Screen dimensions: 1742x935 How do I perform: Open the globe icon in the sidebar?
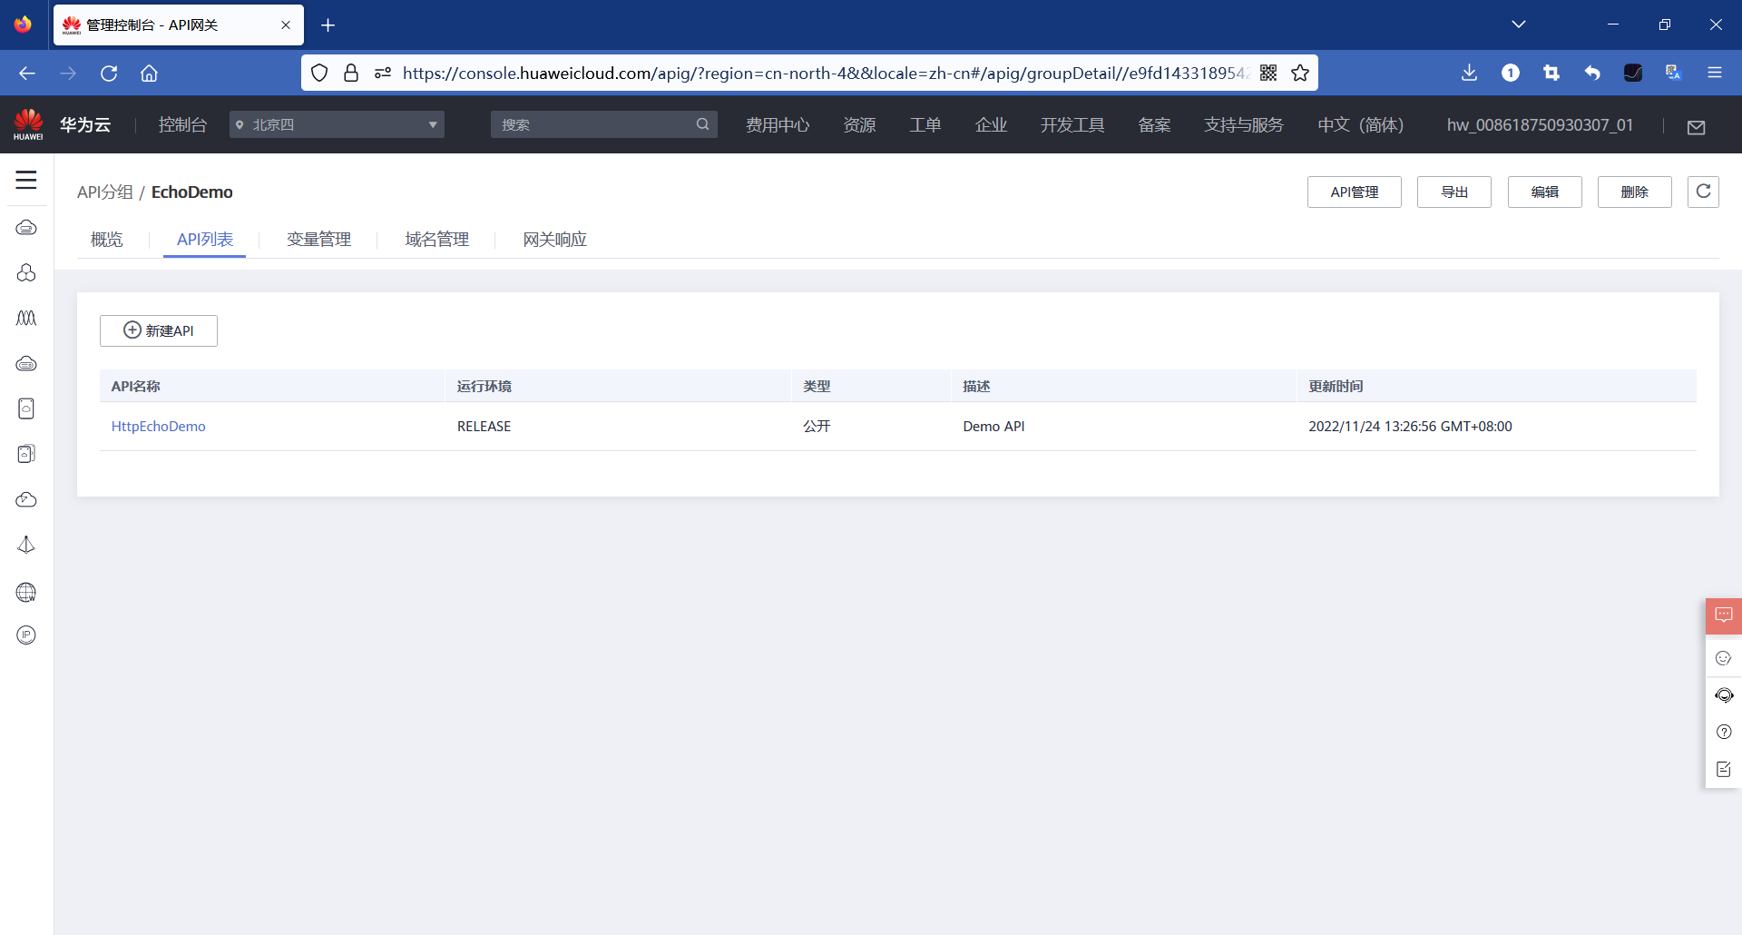pyautogui.click(x=26, y=592)
